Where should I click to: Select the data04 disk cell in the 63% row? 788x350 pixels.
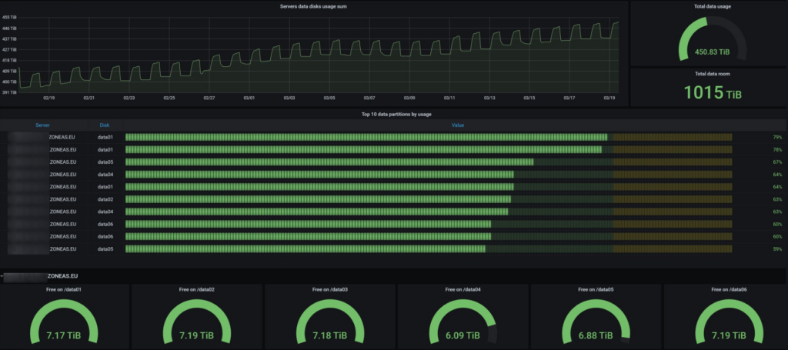[105, 212]
